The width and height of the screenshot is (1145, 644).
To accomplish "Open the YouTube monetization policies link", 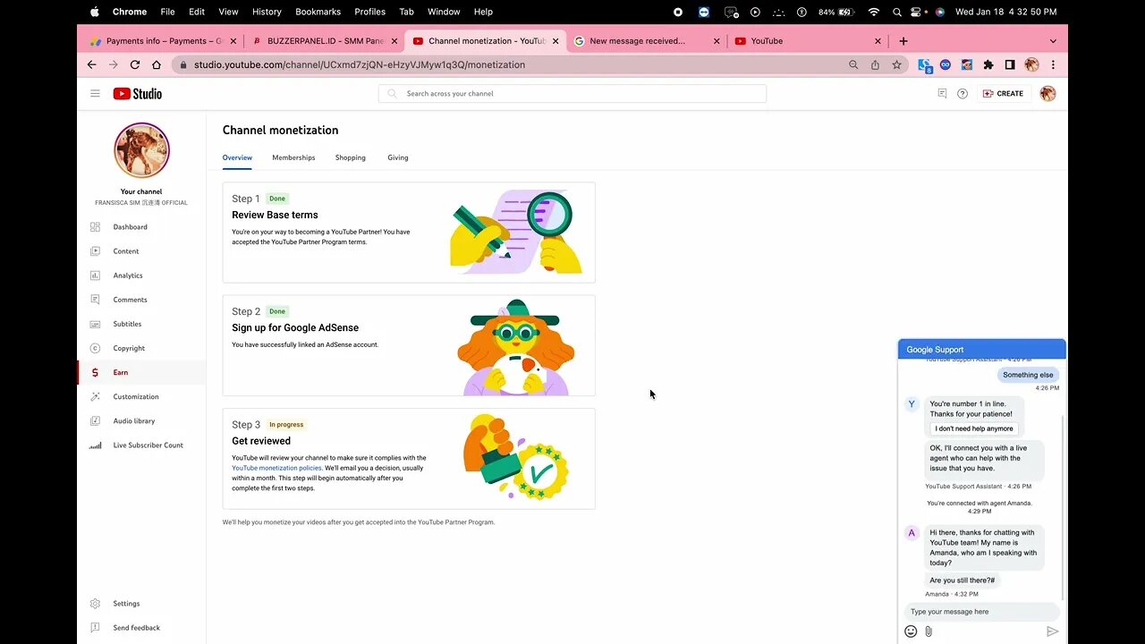I will tap(276, 468).
